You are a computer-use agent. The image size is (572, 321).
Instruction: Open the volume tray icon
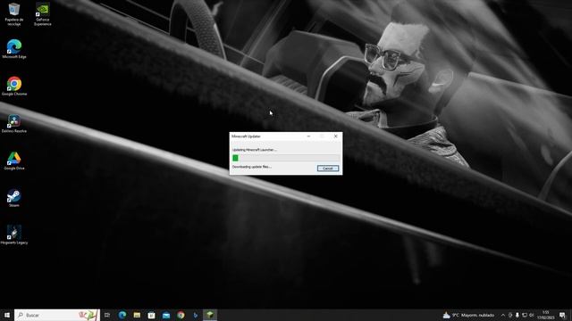coord(532,315)
